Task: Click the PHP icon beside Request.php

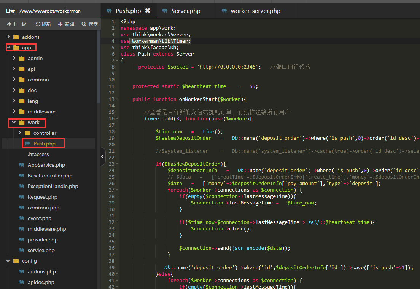Action: [x=22, y=197]
